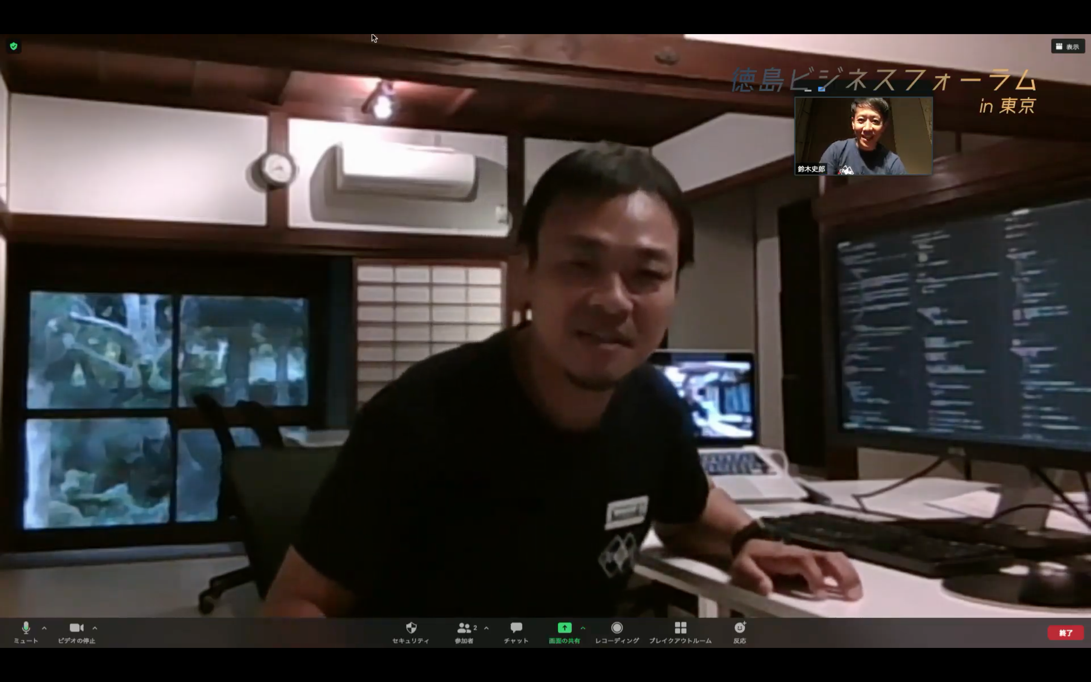Open the Security menu
Viewport: 1091px width, 682px height.
point(411,633)
